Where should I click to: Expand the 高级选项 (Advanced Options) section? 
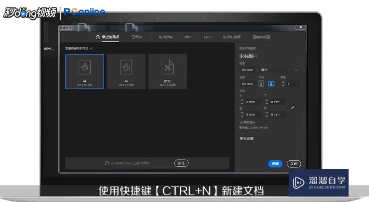(x=247, y=123)
